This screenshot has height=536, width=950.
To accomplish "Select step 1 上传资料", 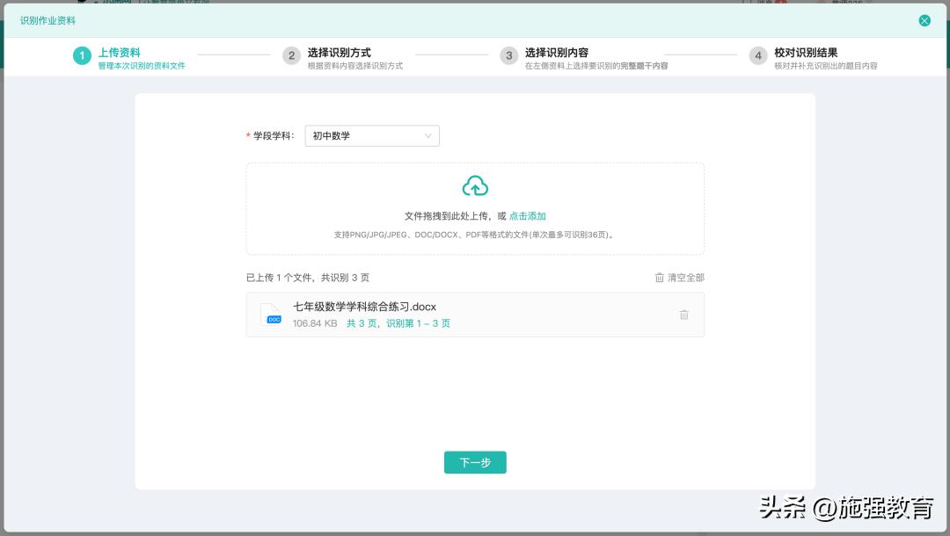I will click(x=120, y=53).
